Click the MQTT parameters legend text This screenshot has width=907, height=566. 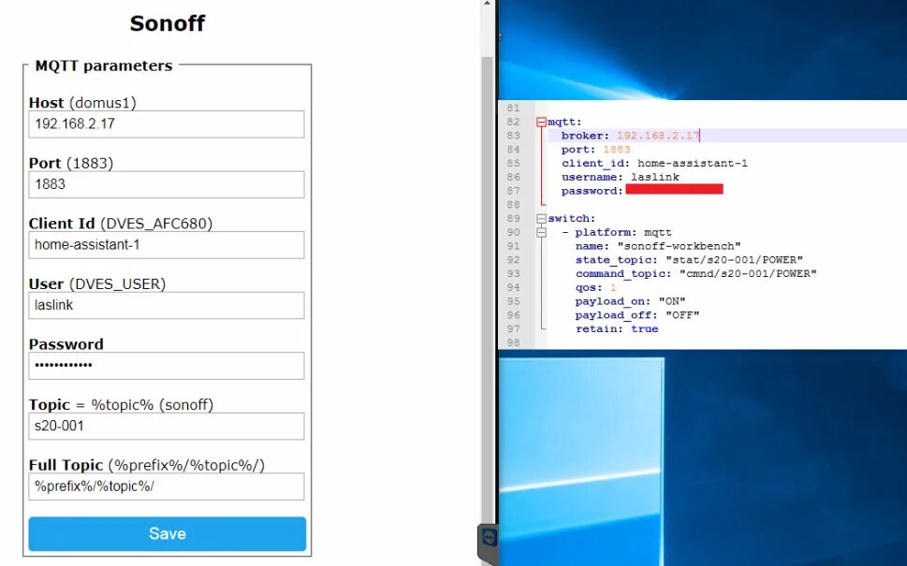(104, 65)
